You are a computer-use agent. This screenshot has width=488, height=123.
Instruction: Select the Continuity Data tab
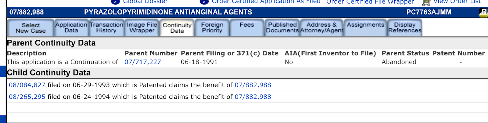click(x=177, y=28)
